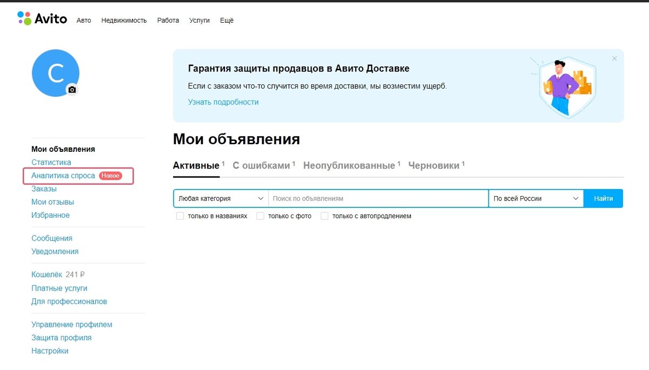The image size is (649, 370).
Task: Dismiss the Авито Доставка guarantee banner
Action: click(614, 58)
